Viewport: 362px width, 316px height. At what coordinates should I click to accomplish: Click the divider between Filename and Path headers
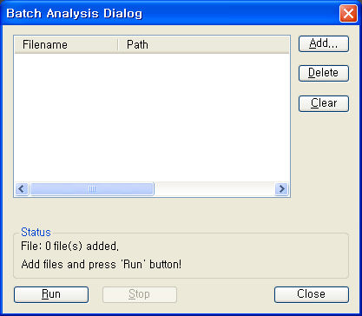118,45
